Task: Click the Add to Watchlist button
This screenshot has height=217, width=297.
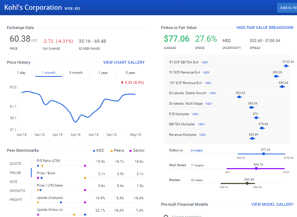Action: [288, 8]
